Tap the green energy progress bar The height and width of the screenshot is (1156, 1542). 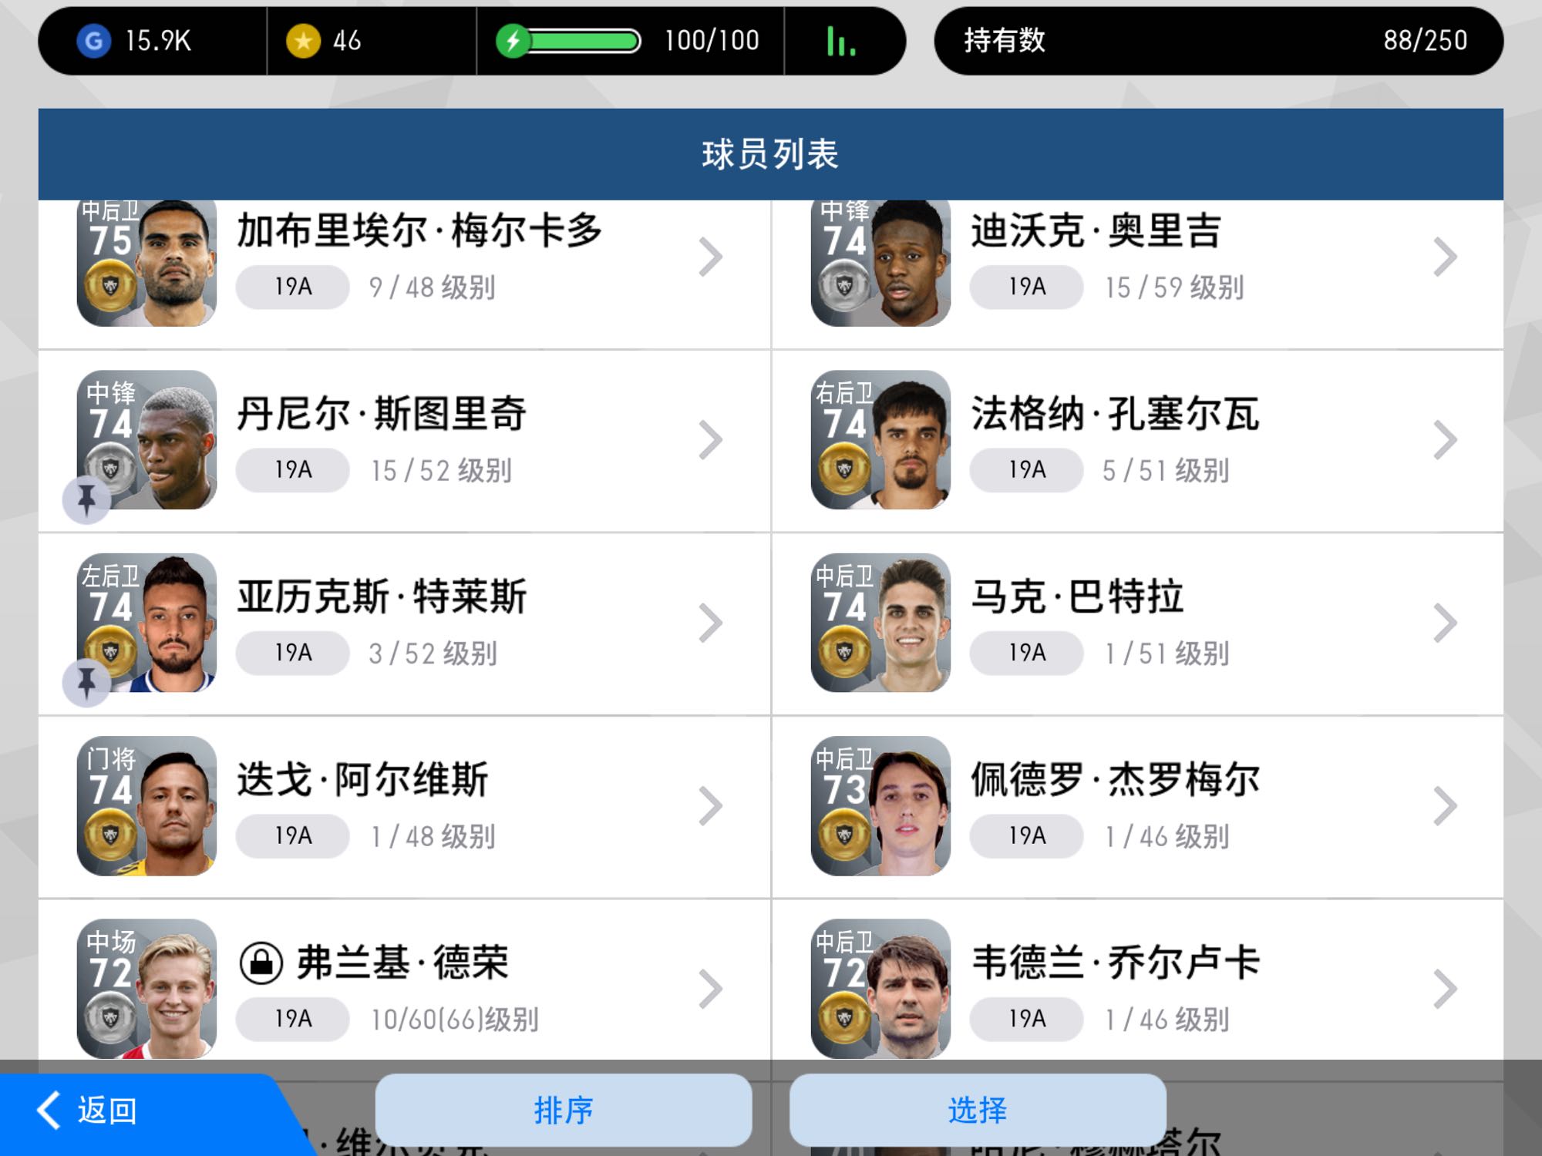tap(584, 41)
